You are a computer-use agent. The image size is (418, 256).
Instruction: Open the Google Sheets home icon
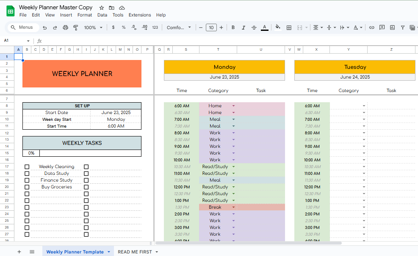tap(11, 11)
